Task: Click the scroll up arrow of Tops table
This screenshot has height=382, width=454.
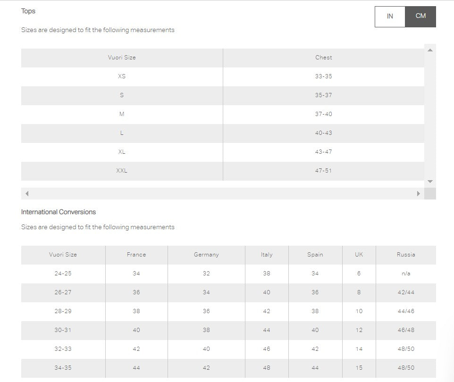Action: [x=430, y=50]
